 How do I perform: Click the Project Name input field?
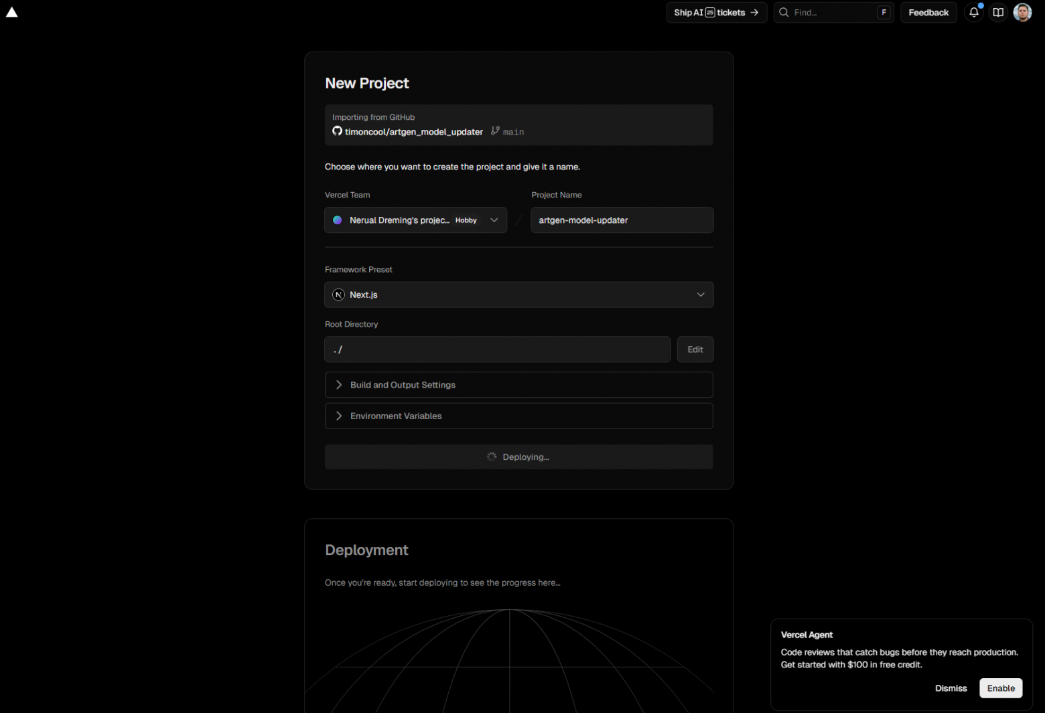click(x=622, y=220)
